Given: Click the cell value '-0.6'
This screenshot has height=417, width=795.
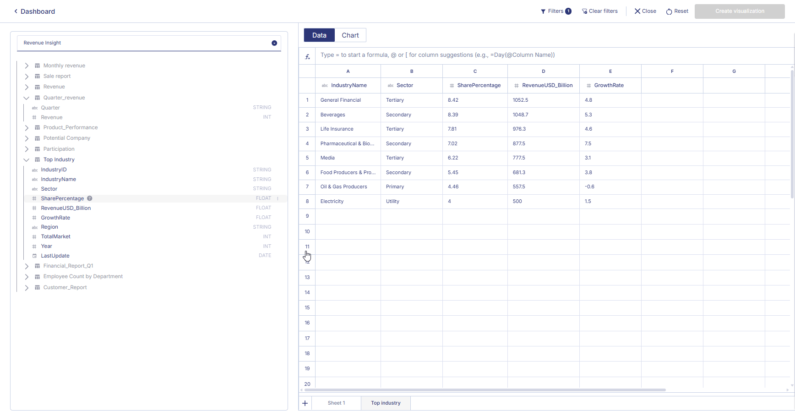Looking at the screenshot, I should click(610, 187).
